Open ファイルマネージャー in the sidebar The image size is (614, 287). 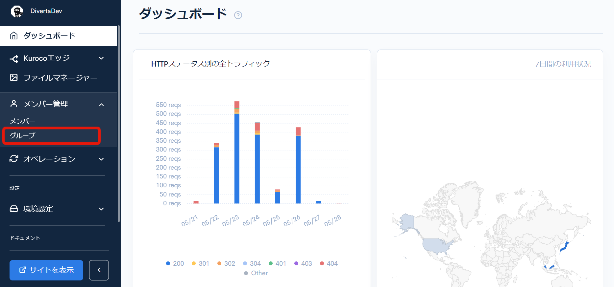click(x=58, y=78)
